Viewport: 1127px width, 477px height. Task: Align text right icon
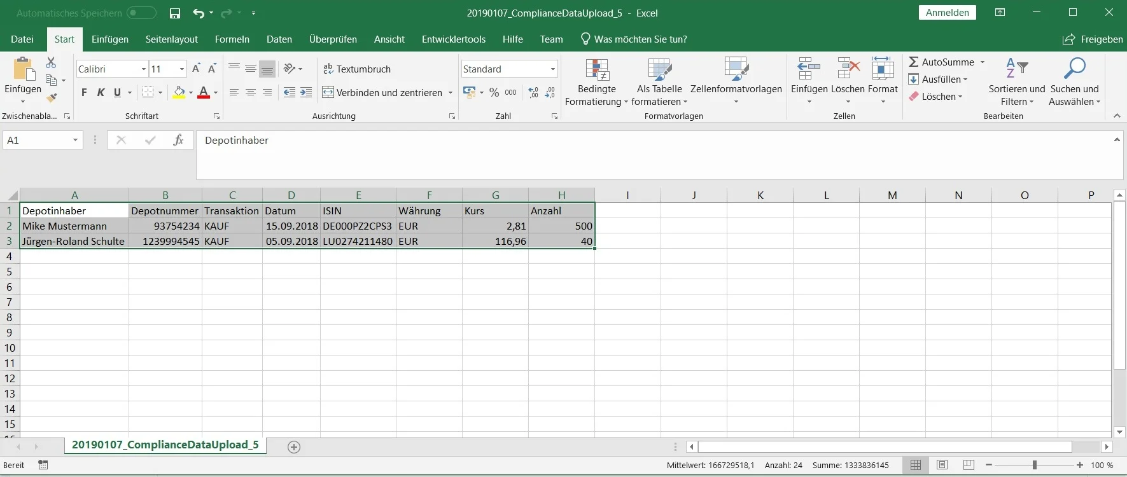(267, 93)
